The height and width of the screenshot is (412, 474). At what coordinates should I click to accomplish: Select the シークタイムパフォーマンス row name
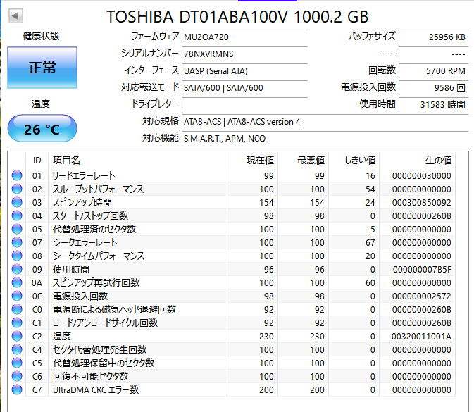(x=98, y=256)
